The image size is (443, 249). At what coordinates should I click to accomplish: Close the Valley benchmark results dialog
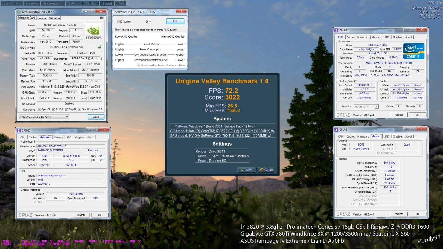[266, 170]
